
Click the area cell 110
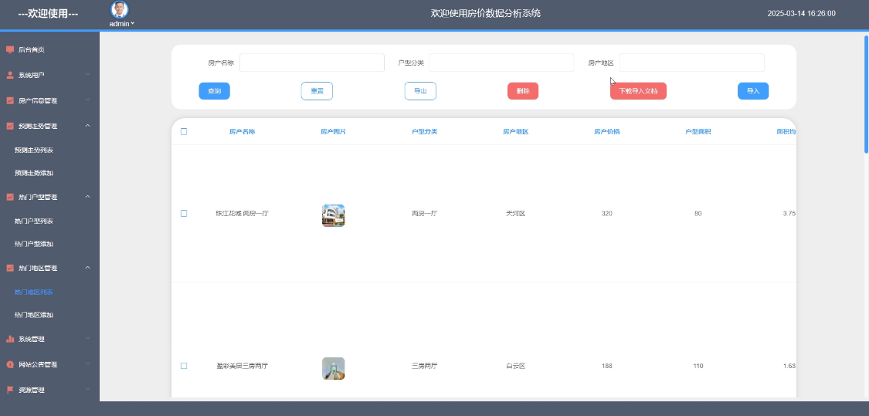click(x=698, y=366)
